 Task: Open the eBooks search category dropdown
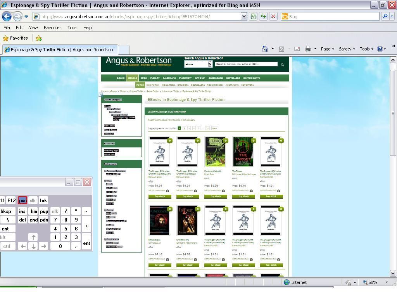pyautogui.click(x=198, y=64)
